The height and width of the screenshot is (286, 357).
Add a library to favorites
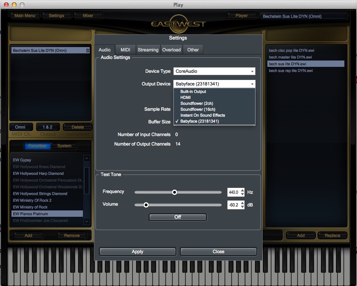(28, 235)
